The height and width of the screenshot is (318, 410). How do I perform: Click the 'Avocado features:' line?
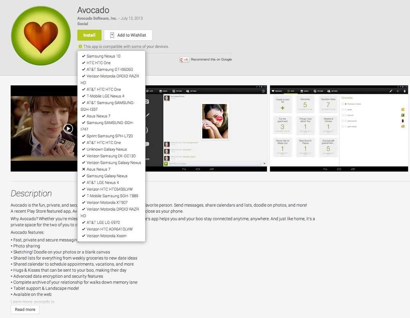pyautogui.click(x=27, y=232)
